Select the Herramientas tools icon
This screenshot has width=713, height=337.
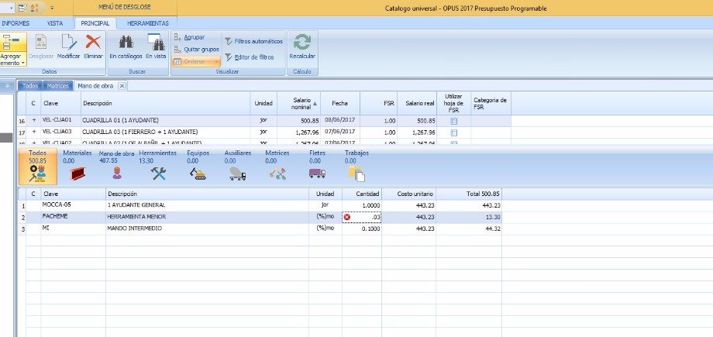[159, 174]
